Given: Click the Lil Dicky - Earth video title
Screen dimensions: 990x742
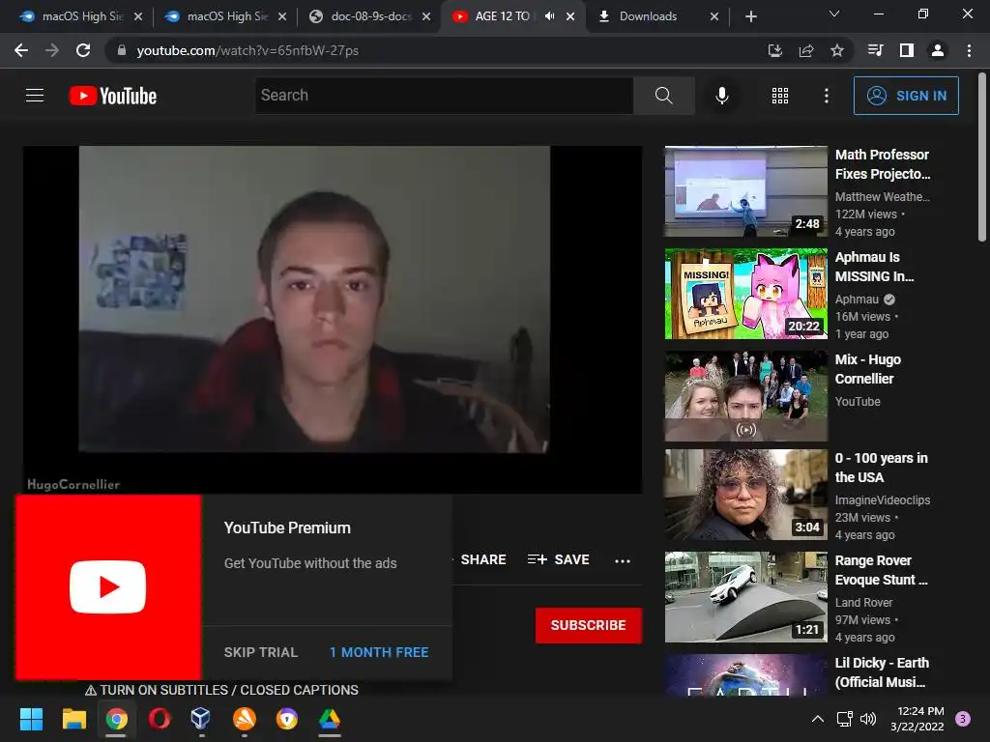Looking at the screenshot, I should pos(882,672).
